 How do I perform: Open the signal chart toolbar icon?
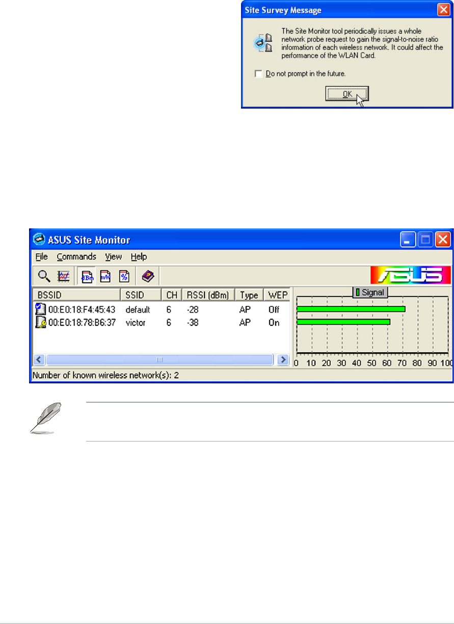coord(64,276)
